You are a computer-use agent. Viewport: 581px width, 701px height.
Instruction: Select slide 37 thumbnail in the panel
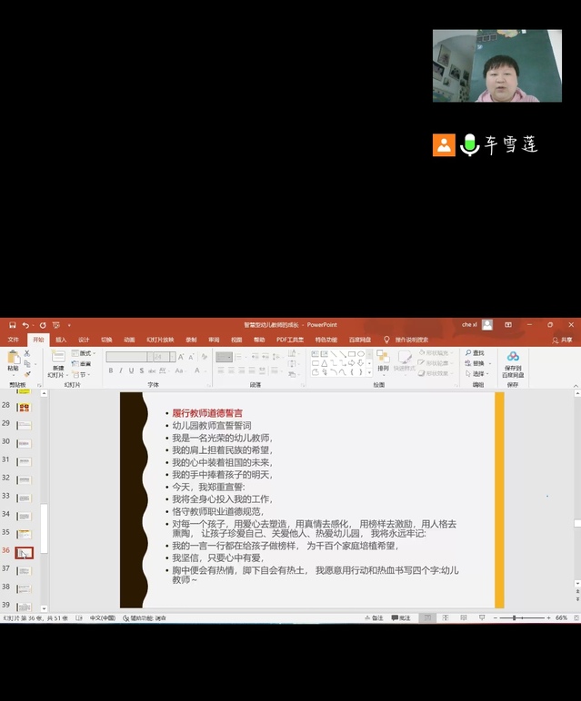pyautogui.click(x=24, y=570)
